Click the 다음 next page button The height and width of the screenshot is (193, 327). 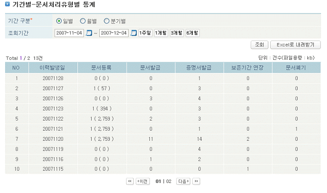pyautogui.click(x=183, y=181)
